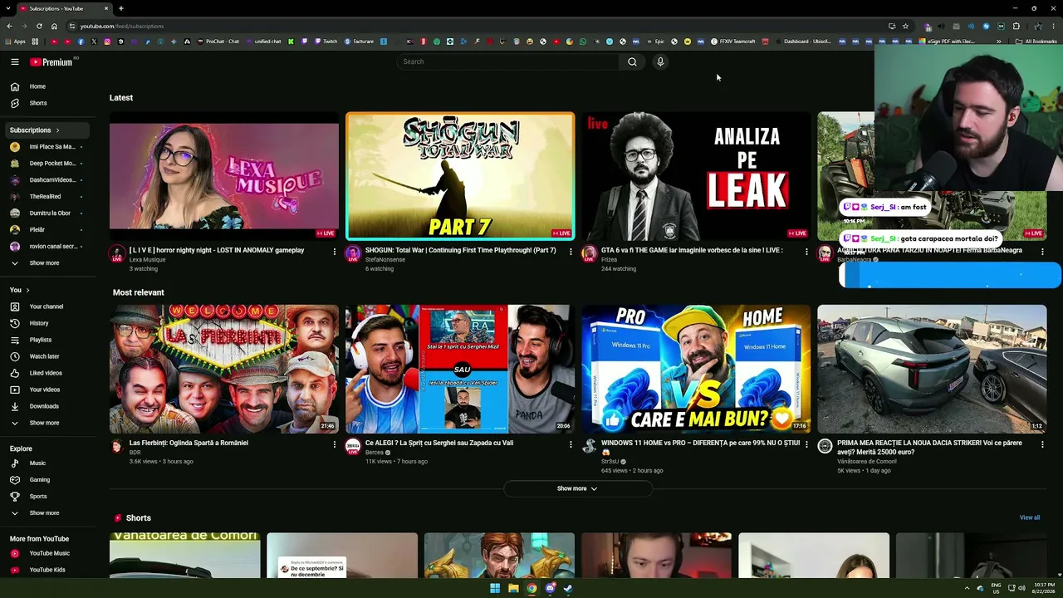Play the Lexa Musique live stream thumbnail
This screenshot has height=598, width=1063.
click(224, 176)
